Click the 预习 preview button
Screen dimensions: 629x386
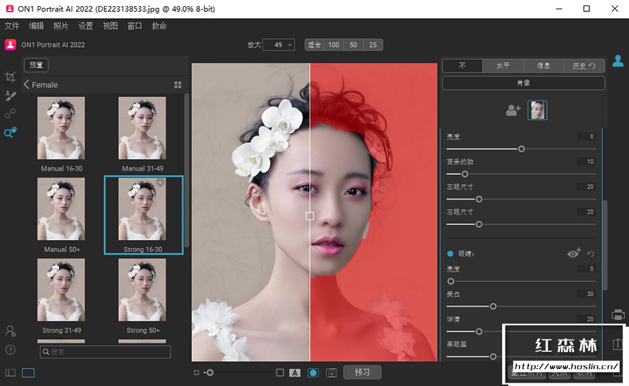point(362,373)
